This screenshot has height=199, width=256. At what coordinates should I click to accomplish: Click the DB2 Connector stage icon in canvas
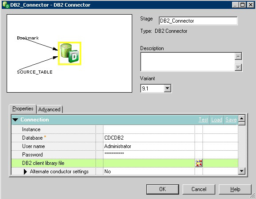(x=70, y=53)
